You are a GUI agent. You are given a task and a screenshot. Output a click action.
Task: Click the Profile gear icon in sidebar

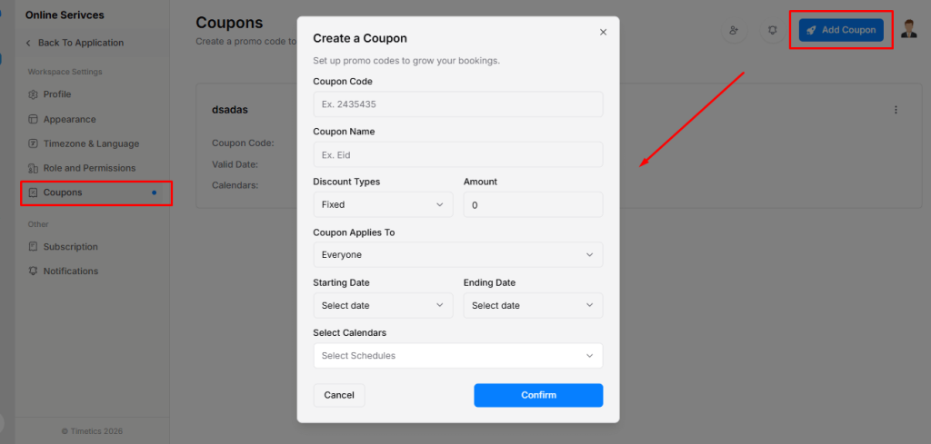click(34, 94)
